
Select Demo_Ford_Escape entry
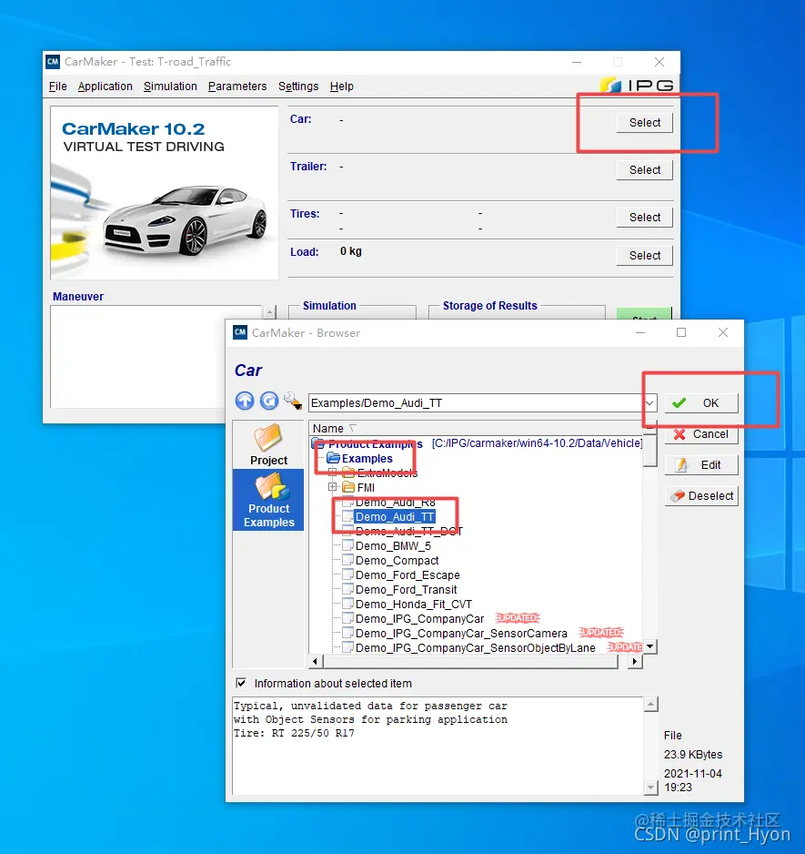[x=408, y=575]
